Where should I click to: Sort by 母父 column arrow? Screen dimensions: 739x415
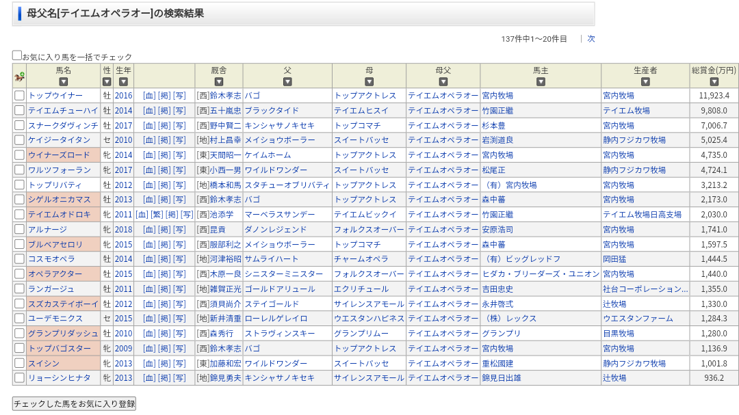coord(443,82)
